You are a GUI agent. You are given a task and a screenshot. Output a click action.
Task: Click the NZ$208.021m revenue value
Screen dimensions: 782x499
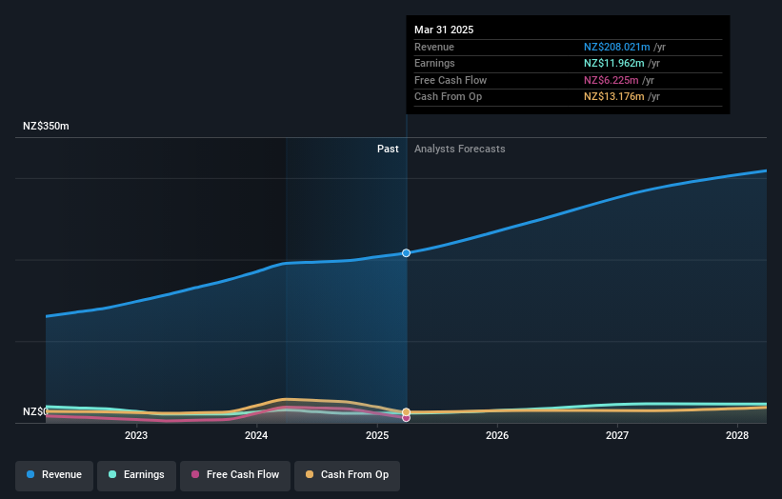point(617,47)
